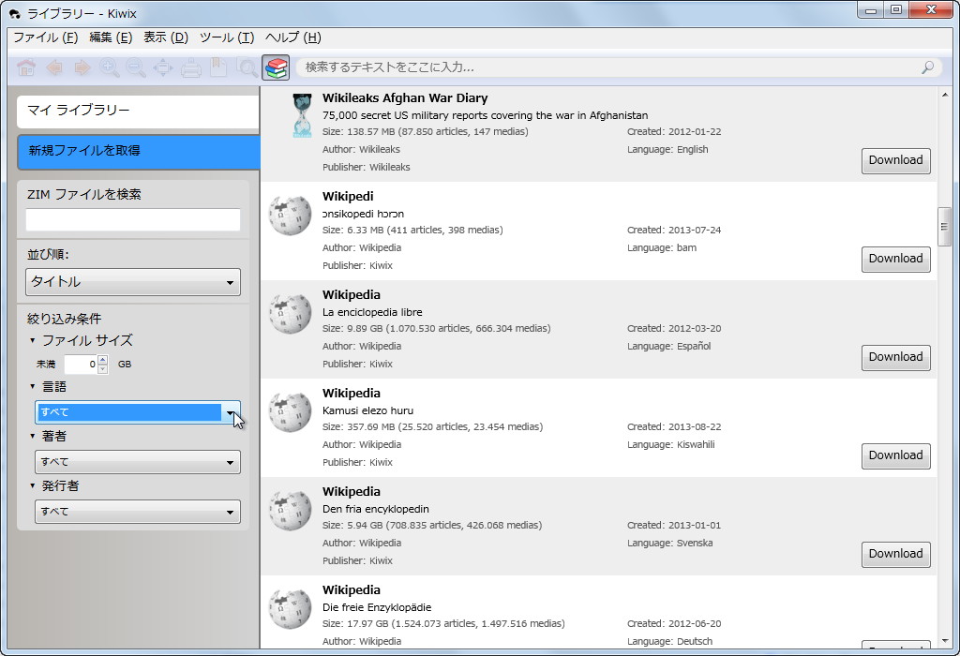Increase the file size GB value
The image size is (960, 656).
(x=103, y=360)
